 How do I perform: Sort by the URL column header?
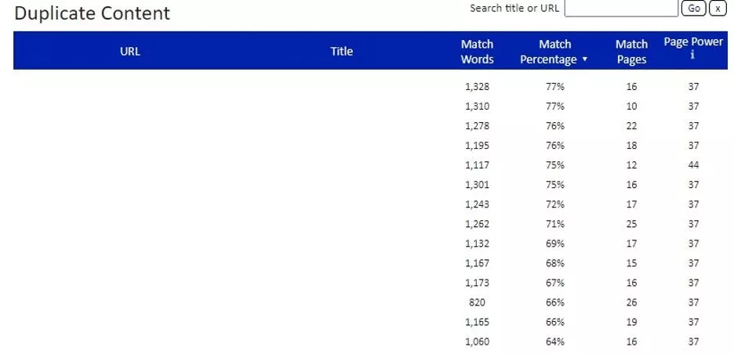click(x=130, y=52)
